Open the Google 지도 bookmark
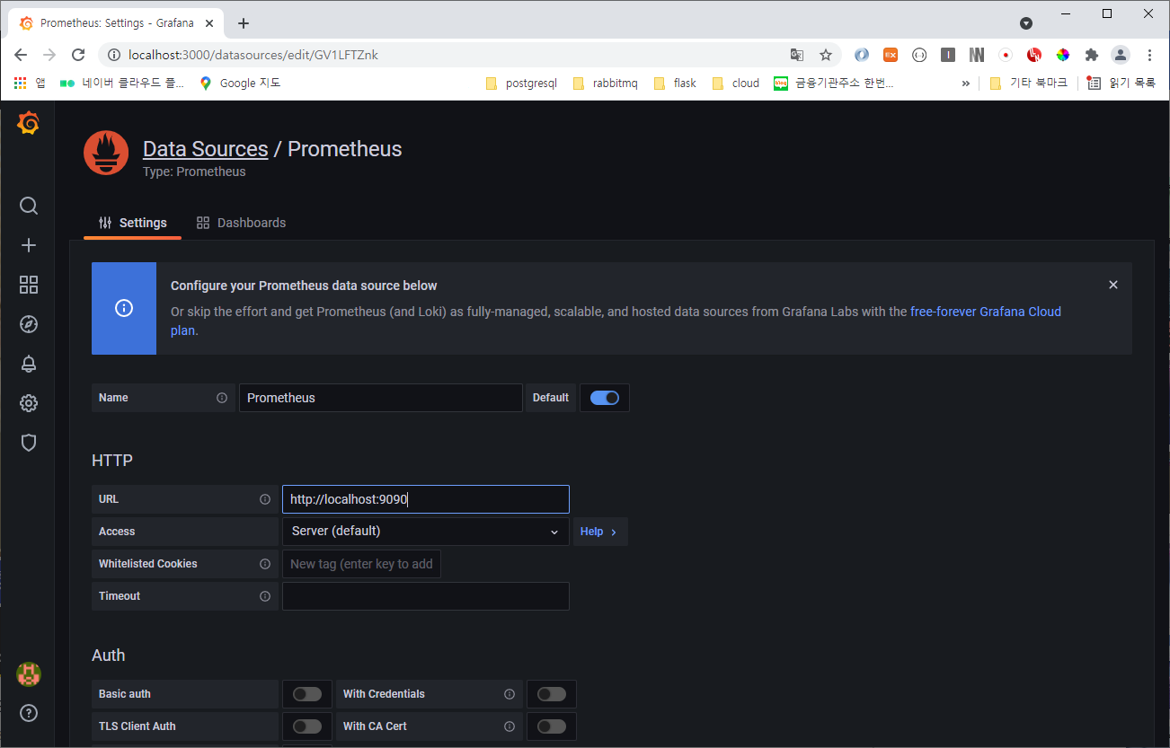Image resolution: width=1170 pixels, height=748 pixels. (240, 84)
